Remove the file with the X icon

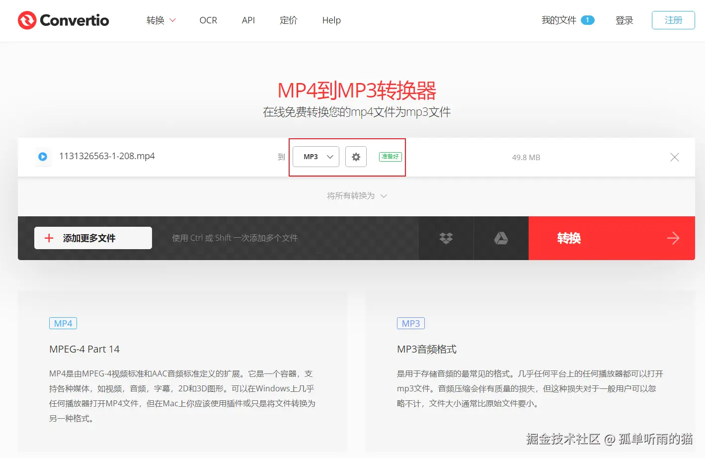tap(674, 157)
